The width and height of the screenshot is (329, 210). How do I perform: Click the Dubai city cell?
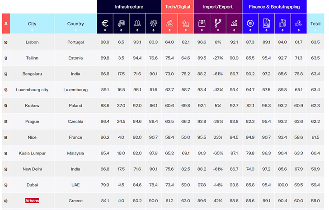pyautogui.click(x=32, y=185)
